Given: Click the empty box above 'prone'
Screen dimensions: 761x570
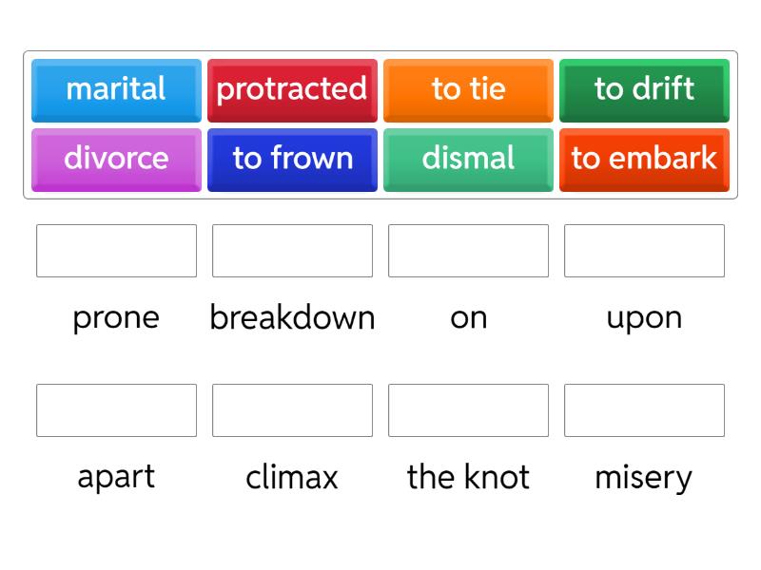Looking at the screenshot, I should pos(116,251).
